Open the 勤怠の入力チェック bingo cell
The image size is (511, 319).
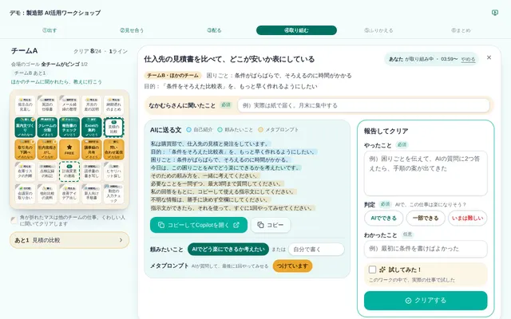coord(113,194)
